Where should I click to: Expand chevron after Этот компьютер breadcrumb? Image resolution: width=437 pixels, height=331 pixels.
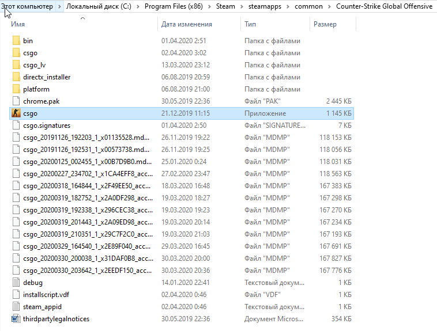(59, 6)
